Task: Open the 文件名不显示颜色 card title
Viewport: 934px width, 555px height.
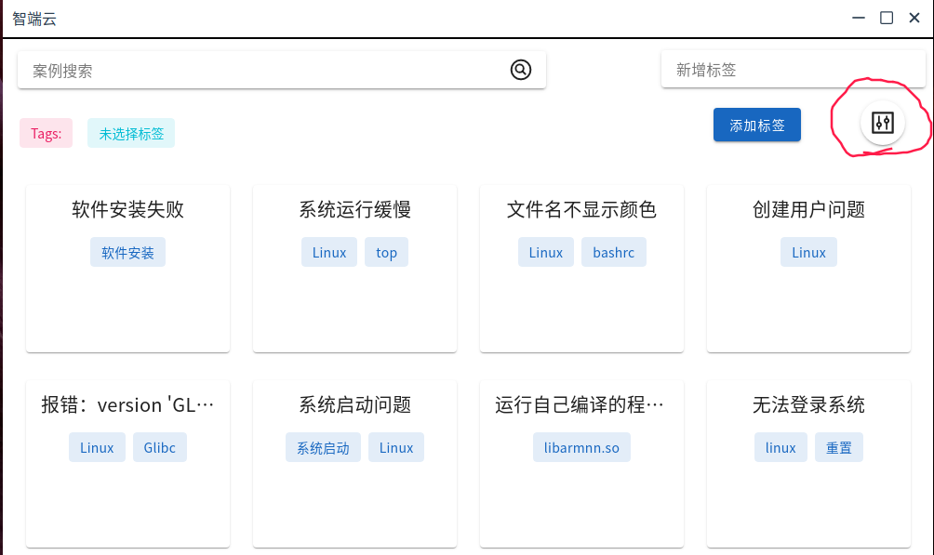Action: pyautogui.click(x=581, y=210)
